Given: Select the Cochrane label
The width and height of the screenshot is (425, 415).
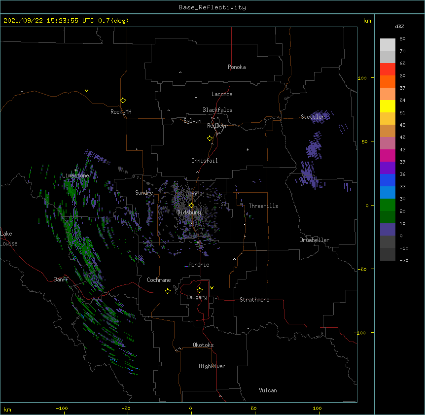Looking at the screenshot, I should click(159, 280).
